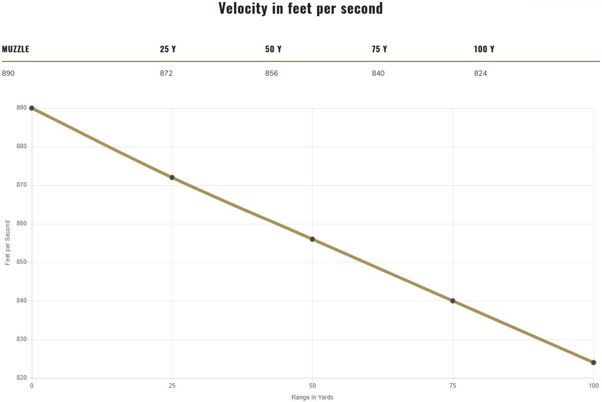This screenshot has width=602, height=402.
Task: Select the chart data point at 25 yards
Action: (x=172, y=177)
